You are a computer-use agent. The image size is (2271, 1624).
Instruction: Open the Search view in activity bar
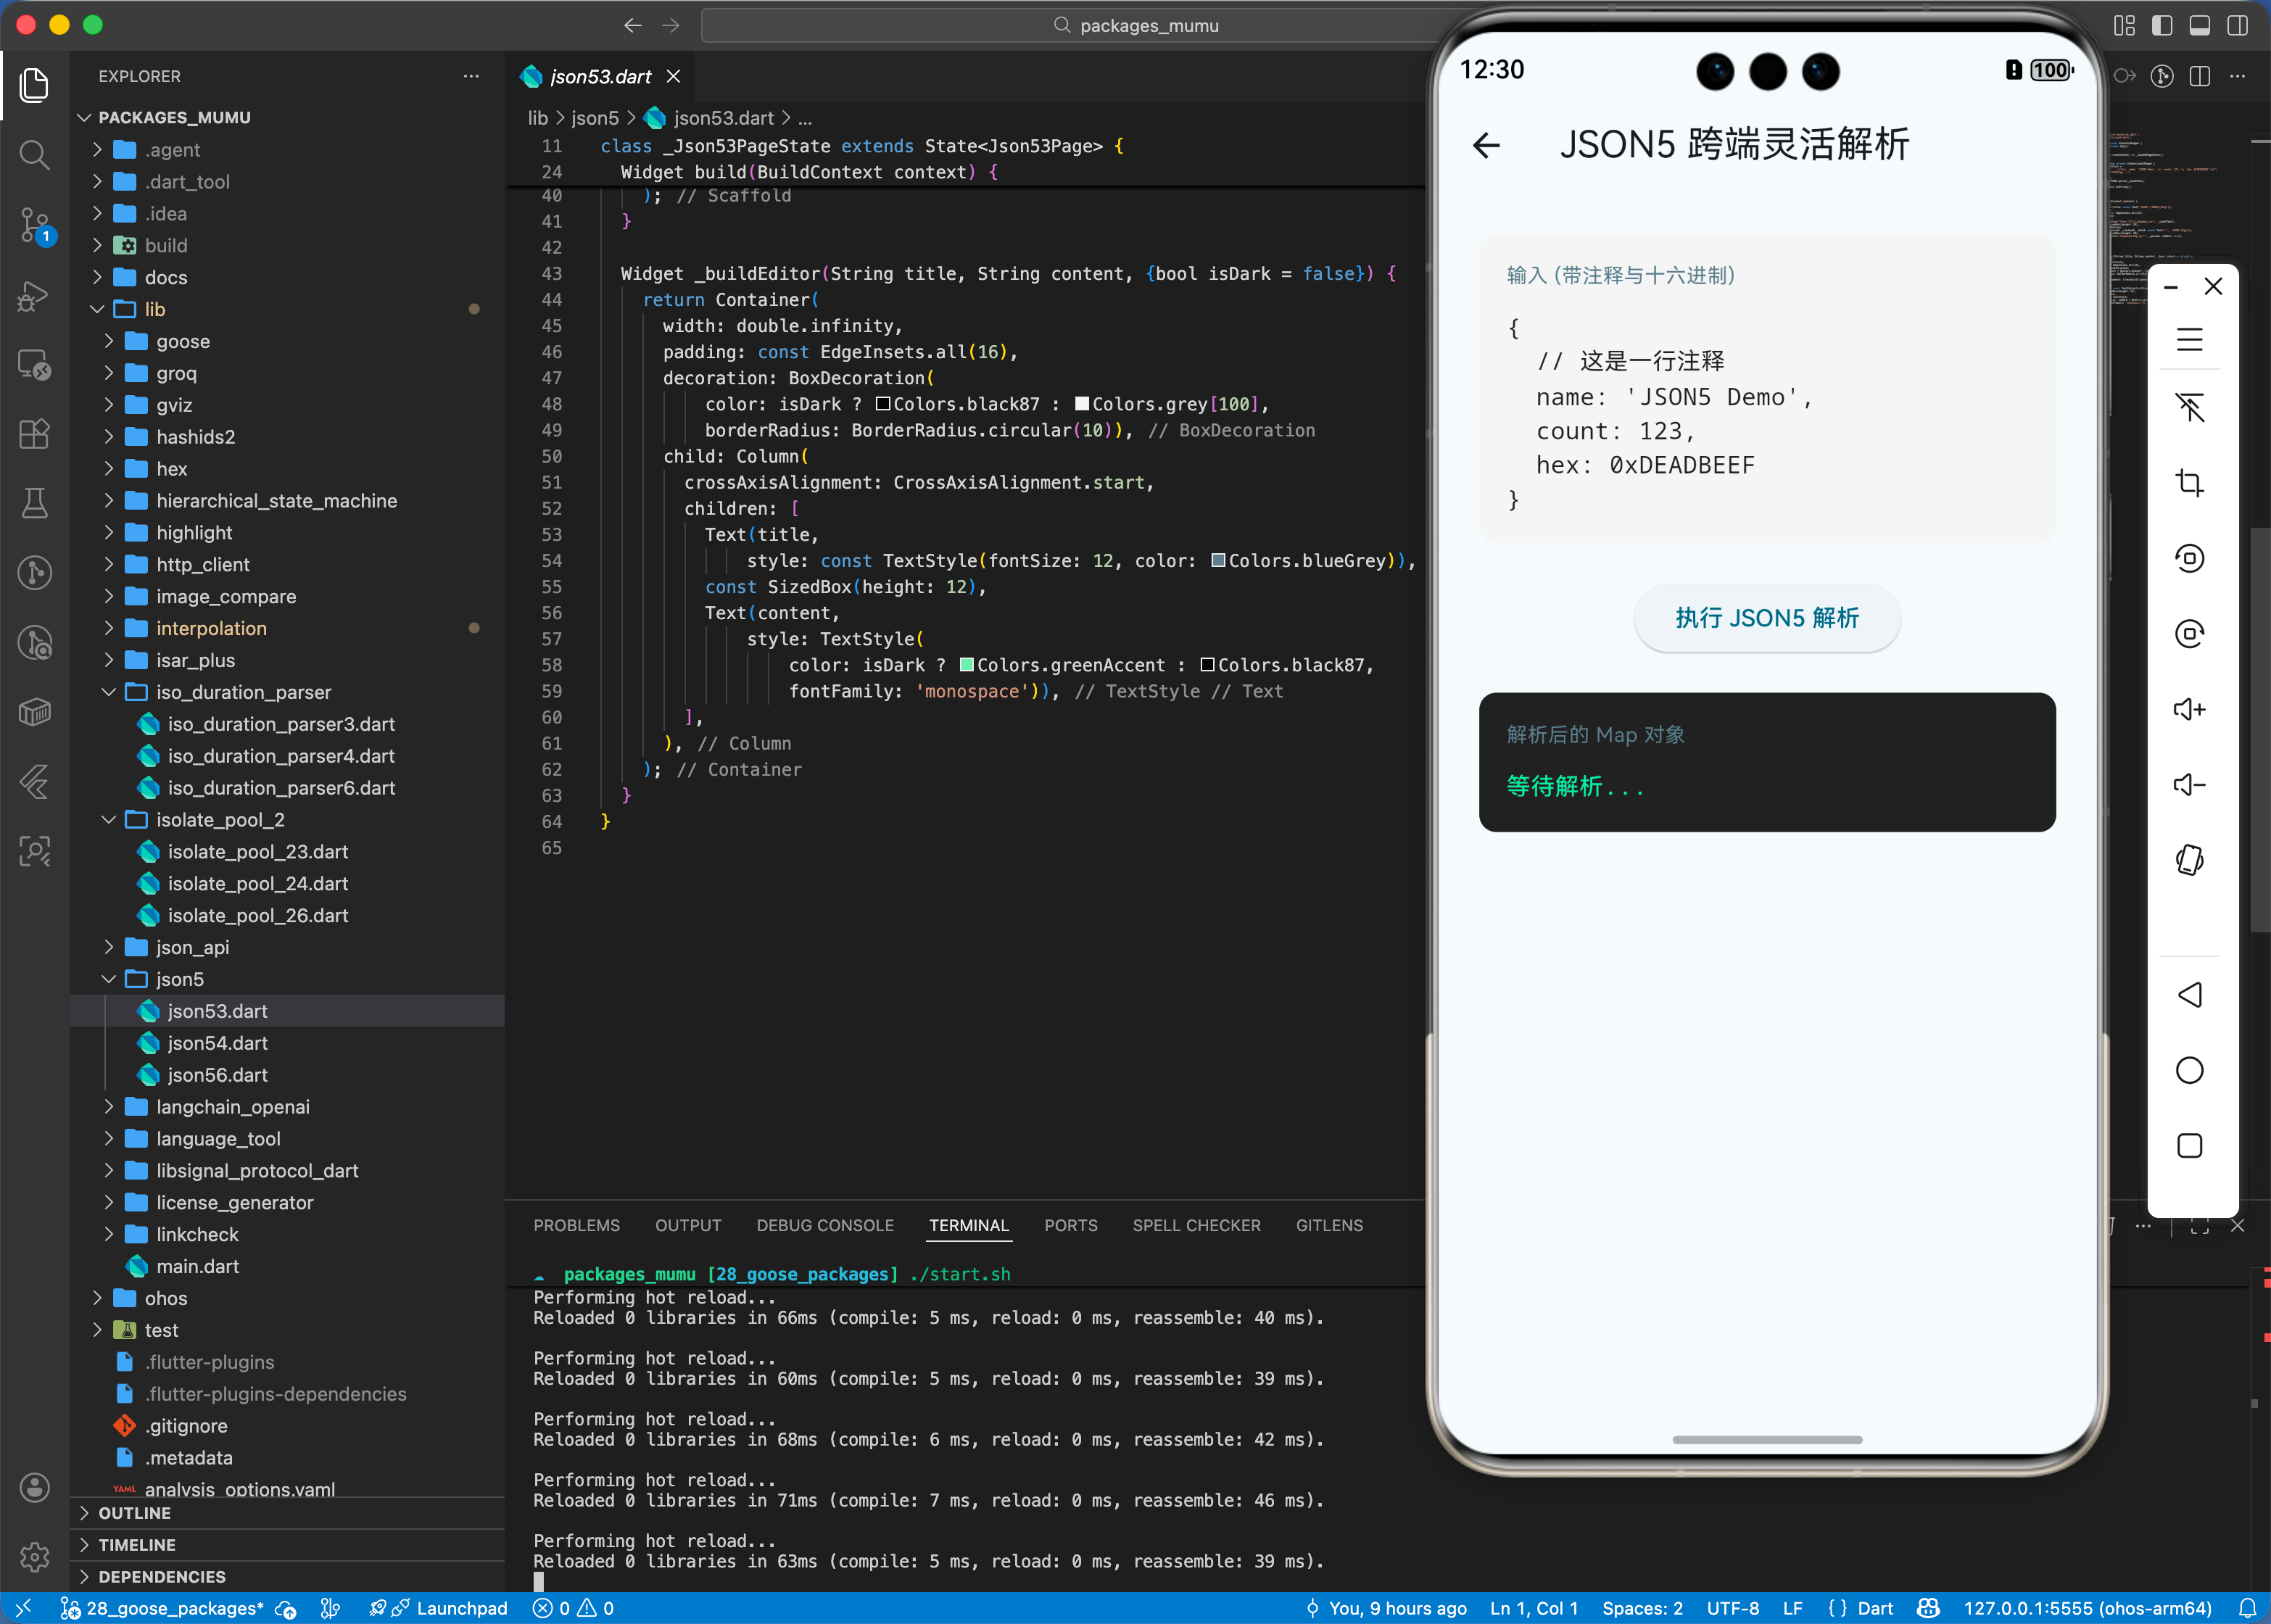(x=34, y=154)
